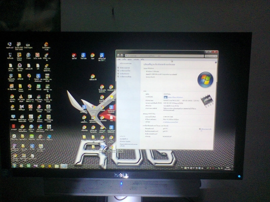Open the folder icon in the taskbar
Viewport: 270px width, 202px height.
click(57, 166)
